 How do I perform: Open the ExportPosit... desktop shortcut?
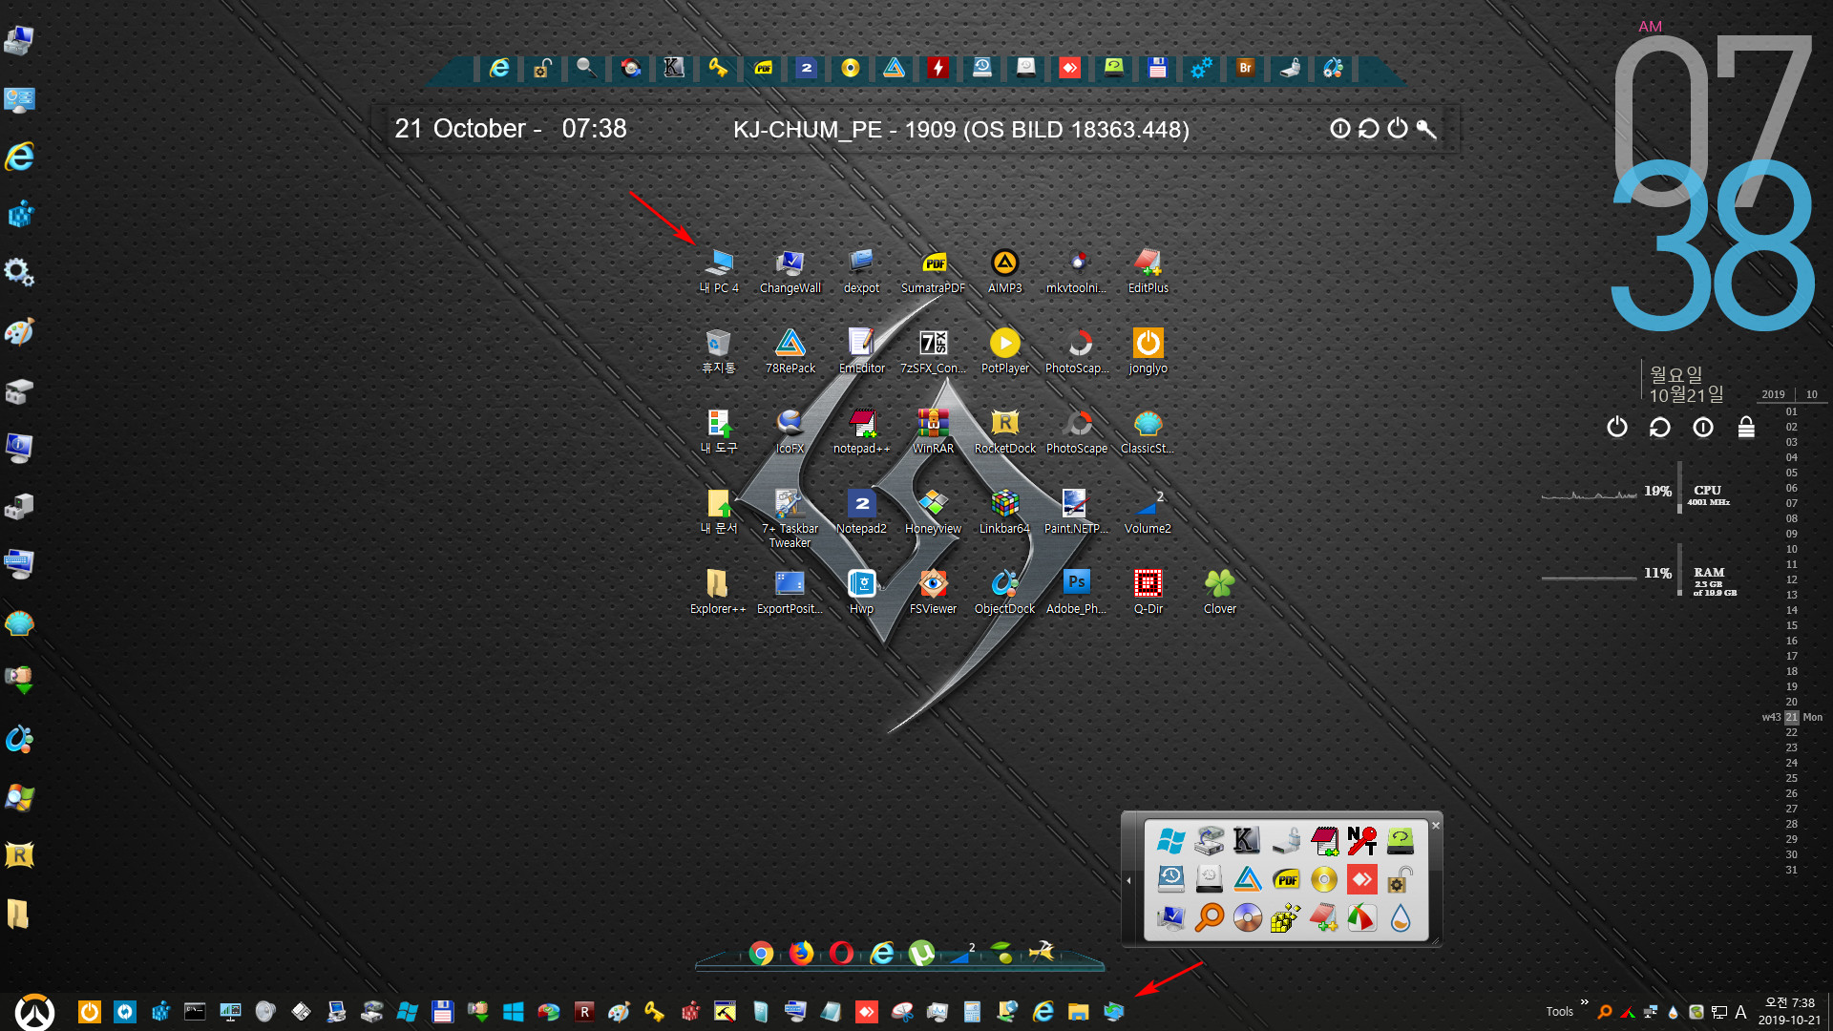tap(790, 592)
